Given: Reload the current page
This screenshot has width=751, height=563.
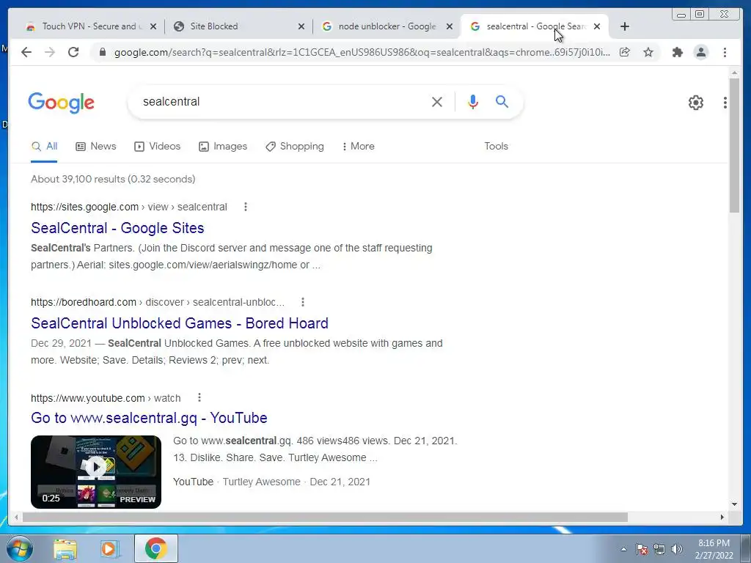Looking at the screenshot, I should [73, 52].
